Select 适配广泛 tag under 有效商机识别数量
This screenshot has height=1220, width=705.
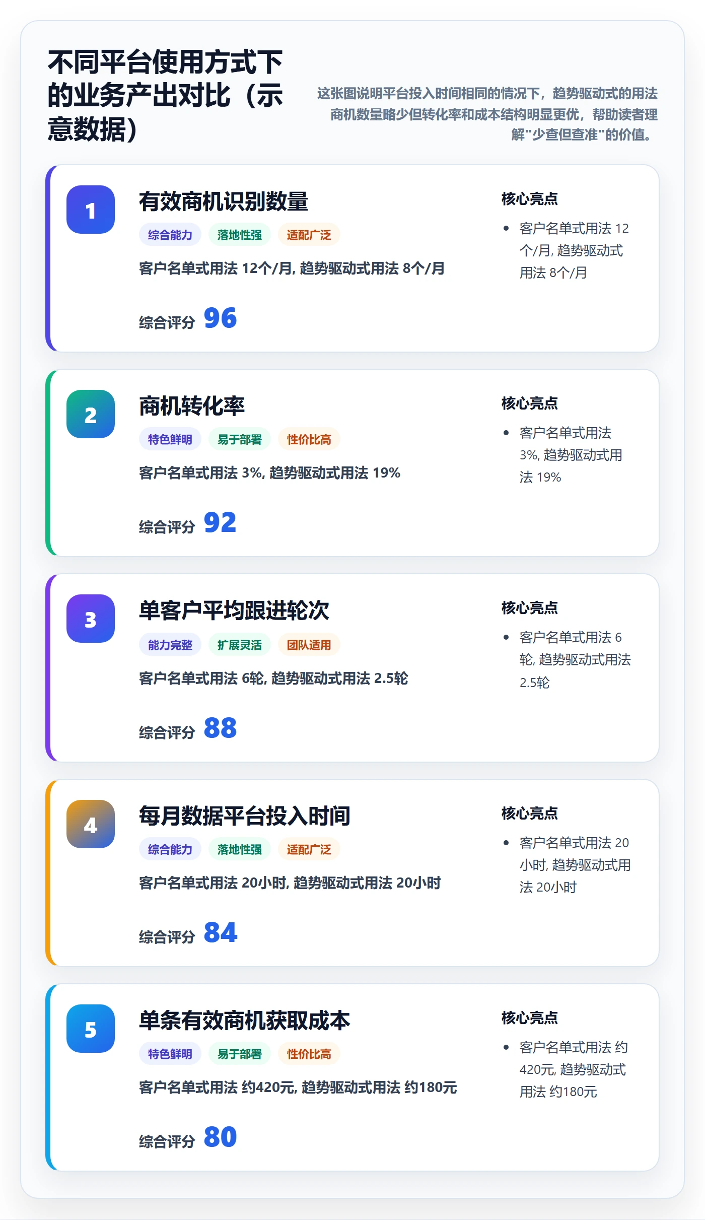(309, 235)
